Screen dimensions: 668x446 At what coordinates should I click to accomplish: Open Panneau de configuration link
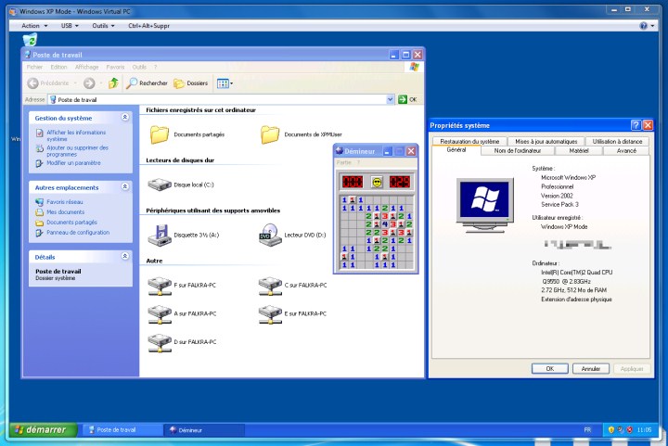click(78, 233)
